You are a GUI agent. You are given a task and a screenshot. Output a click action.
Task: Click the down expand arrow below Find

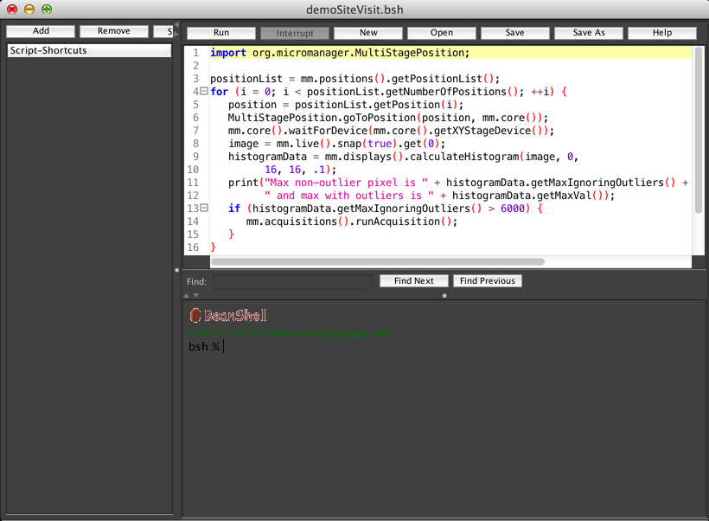(195, 295)
